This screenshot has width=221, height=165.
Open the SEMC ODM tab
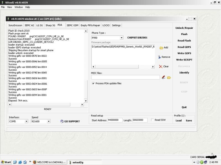coord(72,25)
